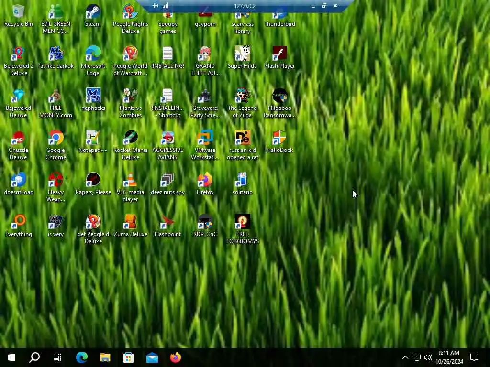Select the Google Chrome desktop shortcut
Screen dimensions: 490x367
pos(56,145)
